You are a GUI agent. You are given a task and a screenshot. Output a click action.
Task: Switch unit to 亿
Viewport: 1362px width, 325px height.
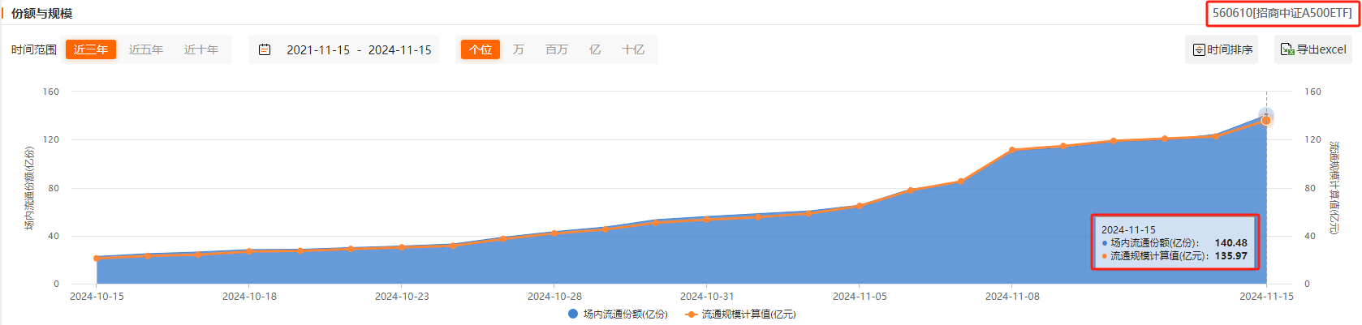click(x=595, y=49)
